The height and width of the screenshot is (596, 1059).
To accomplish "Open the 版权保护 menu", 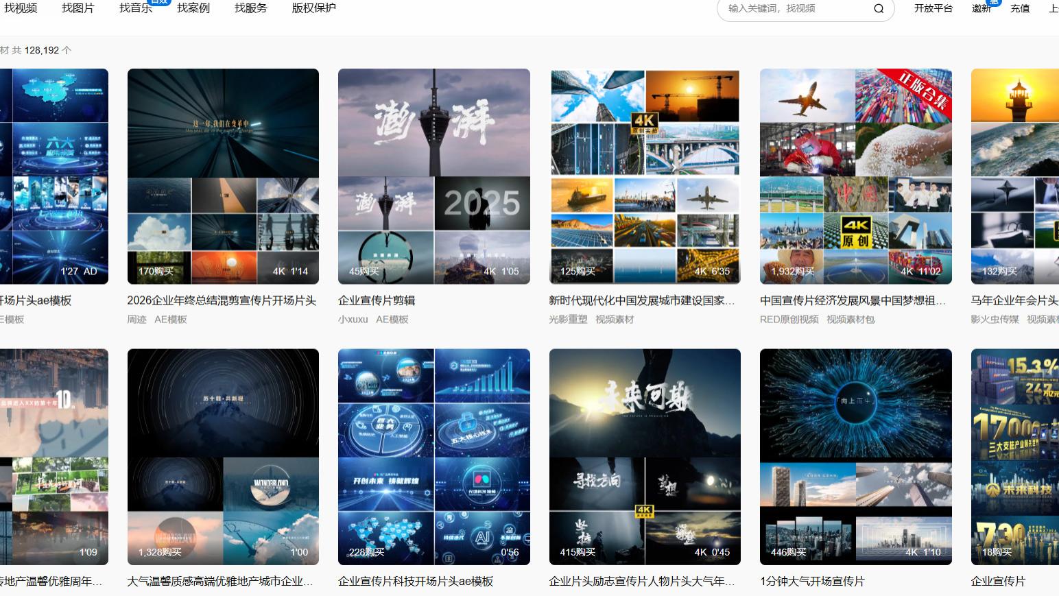I will (x=314, y=8).
